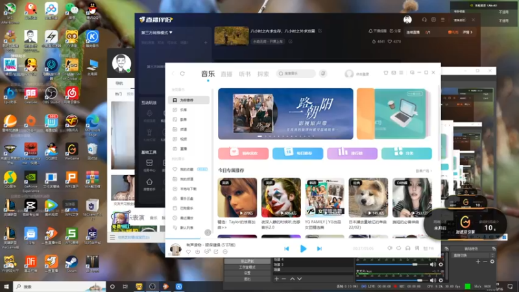Open the 分类 teal button
The width and height of the screenshot is (519, 292).
(407, 153)
